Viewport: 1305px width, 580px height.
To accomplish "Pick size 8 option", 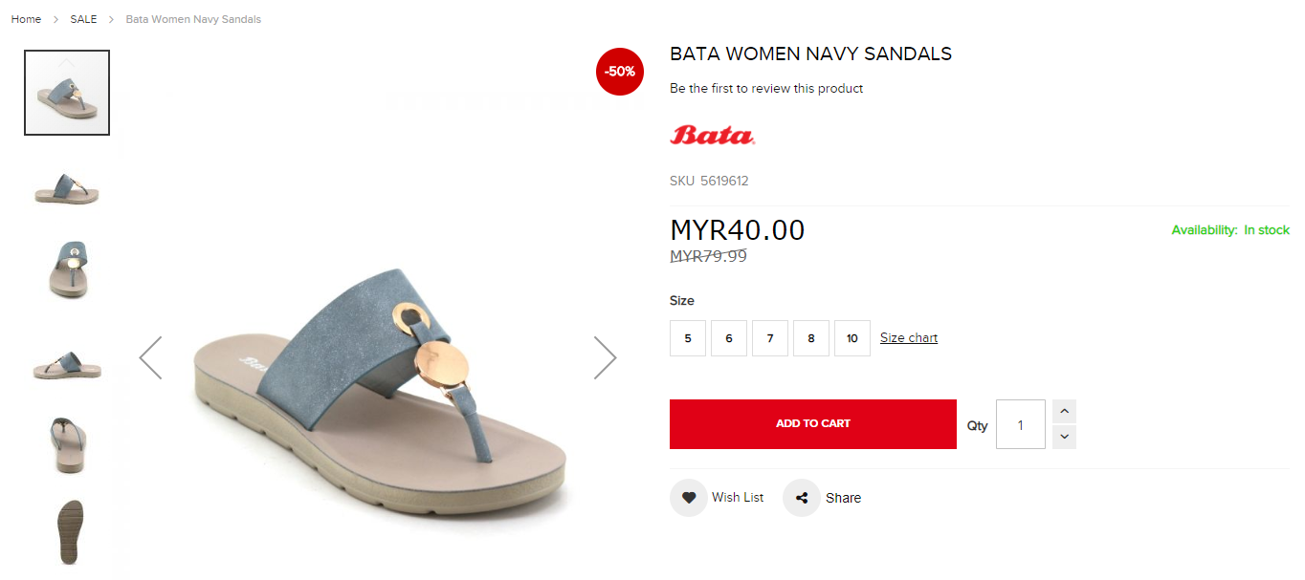I will point(811,338).
